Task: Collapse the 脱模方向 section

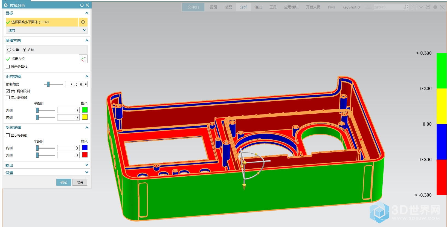Action: [87, 40]
